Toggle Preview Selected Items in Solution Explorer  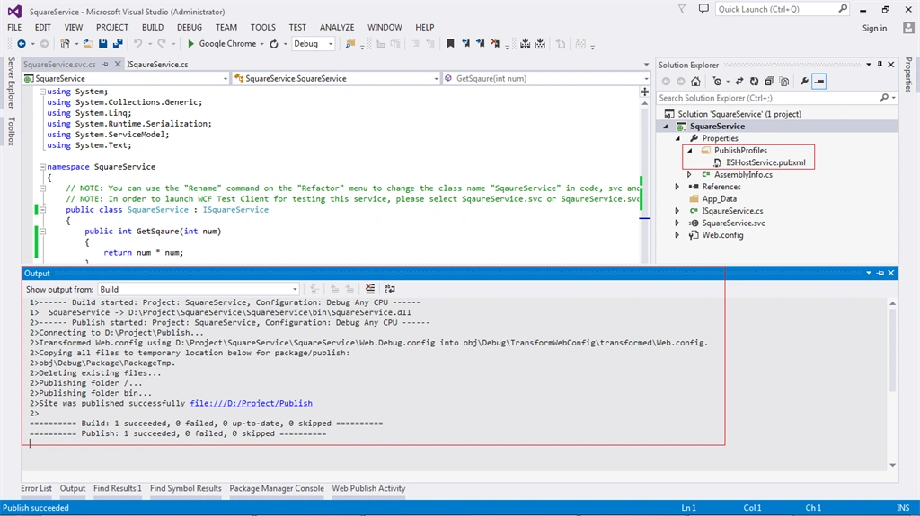point(819,82)
